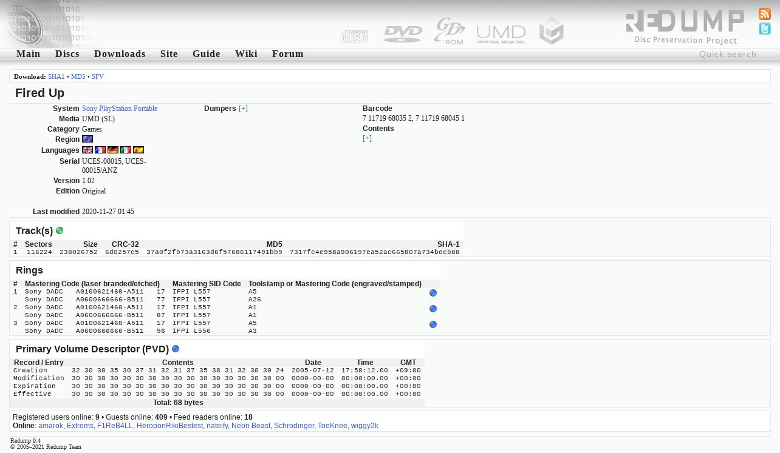Viewport: 780px width, 453px height.
Task: Select the Total: 68 bytes text
Action: click(x=178, y=403)
